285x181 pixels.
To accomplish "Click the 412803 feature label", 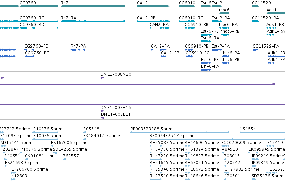I will (19, 176).
